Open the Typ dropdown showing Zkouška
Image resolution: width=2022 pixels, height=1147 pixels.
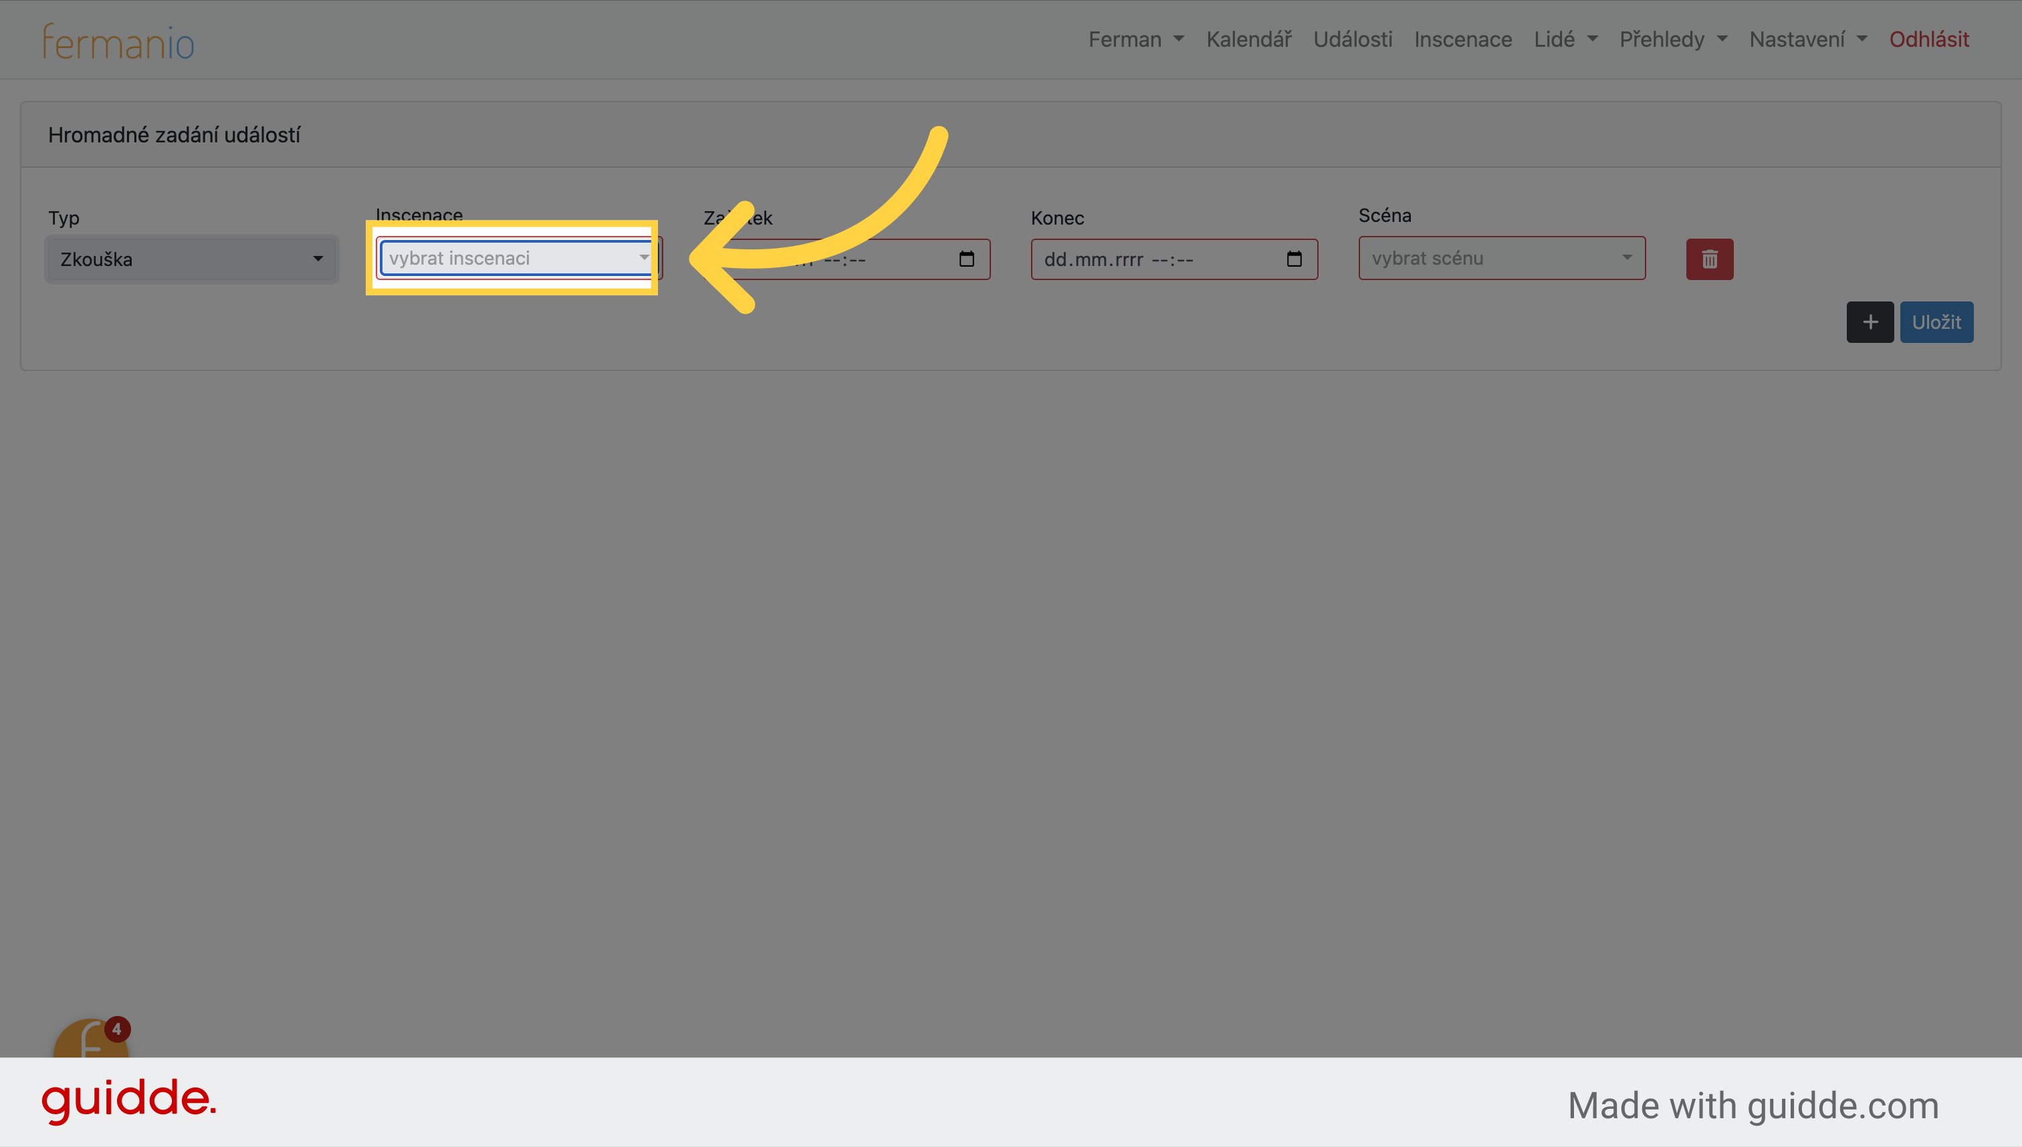click(191, 259)
